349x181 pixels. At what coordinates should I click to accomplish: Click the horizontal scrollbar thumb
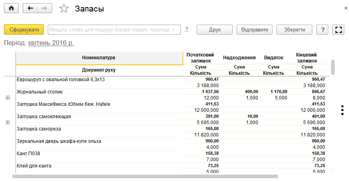pos(145,177)
